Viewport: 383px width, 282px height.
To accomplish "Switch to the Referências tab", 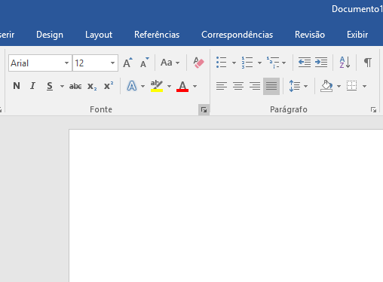I will pyautogui.click(x=157, y=35).
